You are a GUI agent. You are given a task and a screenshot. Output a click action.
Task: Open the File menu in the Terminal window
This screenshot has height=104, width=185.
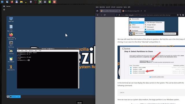pyautogui.click(x=18, y=51)
